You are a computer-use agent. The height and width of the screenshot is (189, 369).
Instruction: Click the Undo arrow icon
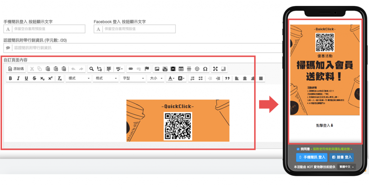(x=73, y=69)
